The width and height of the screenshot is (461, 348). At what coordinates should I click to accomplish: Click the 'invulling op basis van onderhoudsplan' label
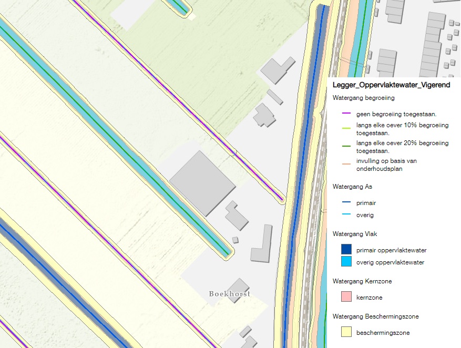(x=386, y=165)
